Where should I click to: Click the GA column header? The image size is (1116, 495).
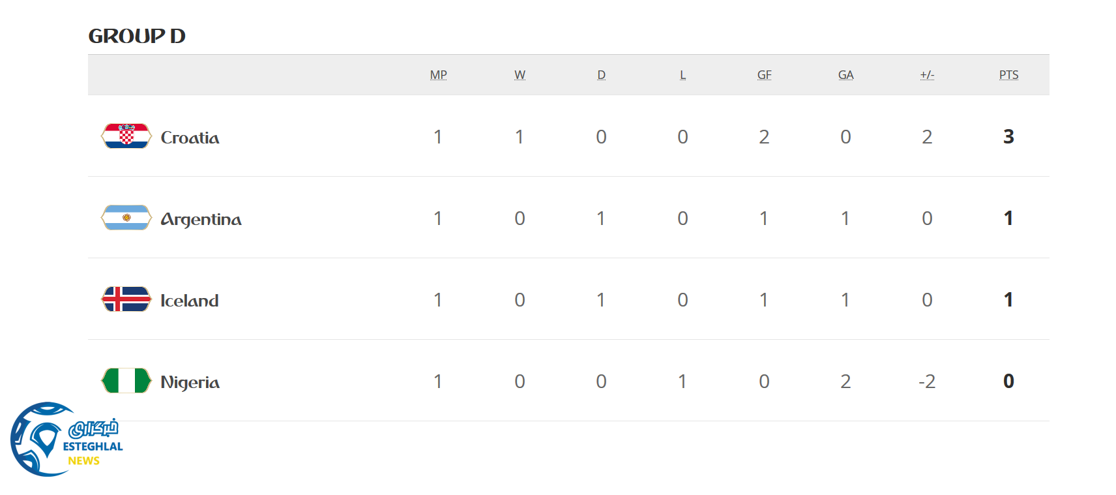tap(845, 75)
